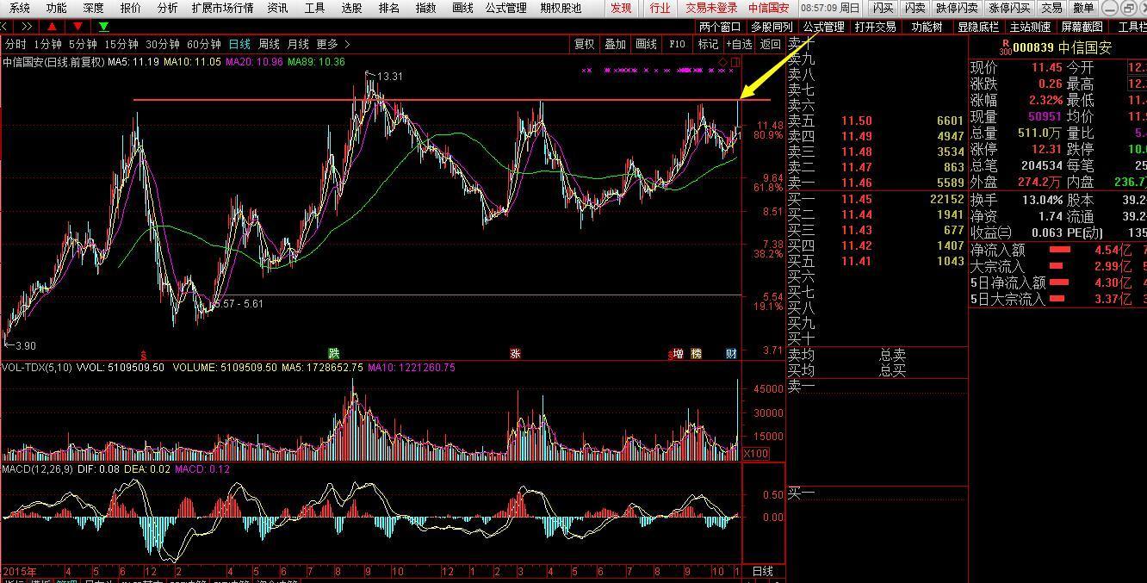1147x583 pixels.
Task: Click the 增 marker on chart
Action: (679, 353)
